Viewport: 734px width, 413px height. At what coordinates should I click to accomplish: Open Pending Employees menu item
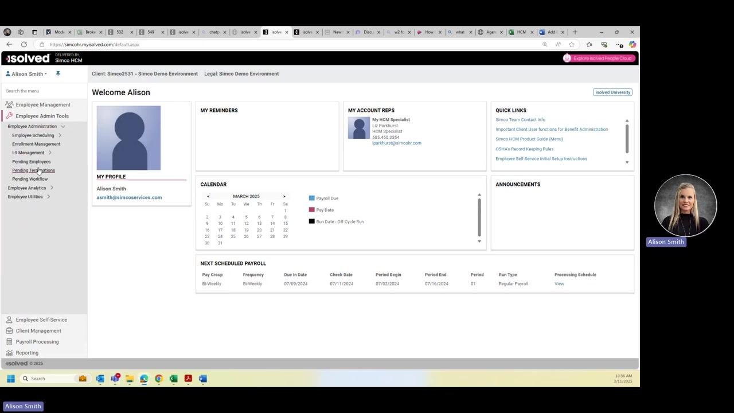[x=32, y=162]
